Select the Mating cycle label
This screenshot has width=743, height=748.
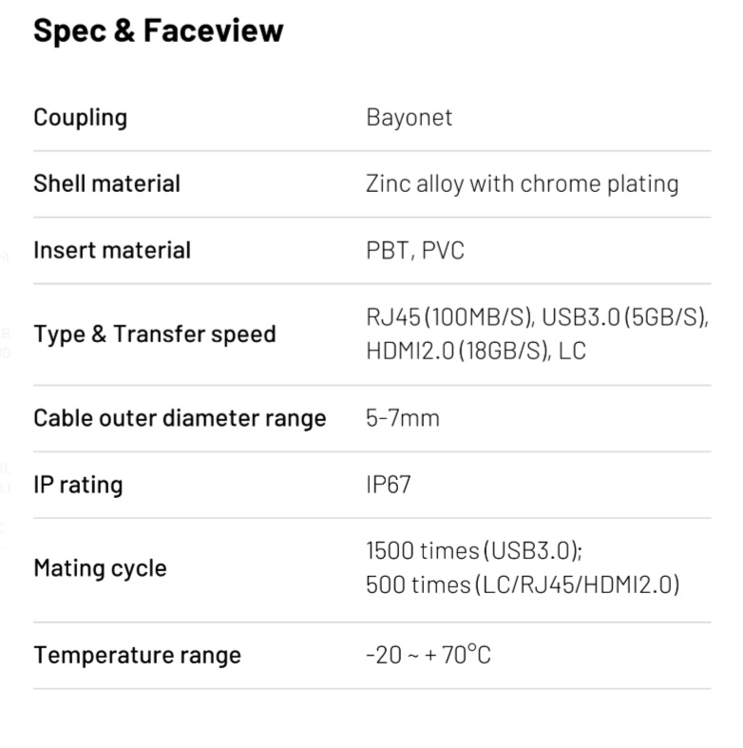coord(100,568)
